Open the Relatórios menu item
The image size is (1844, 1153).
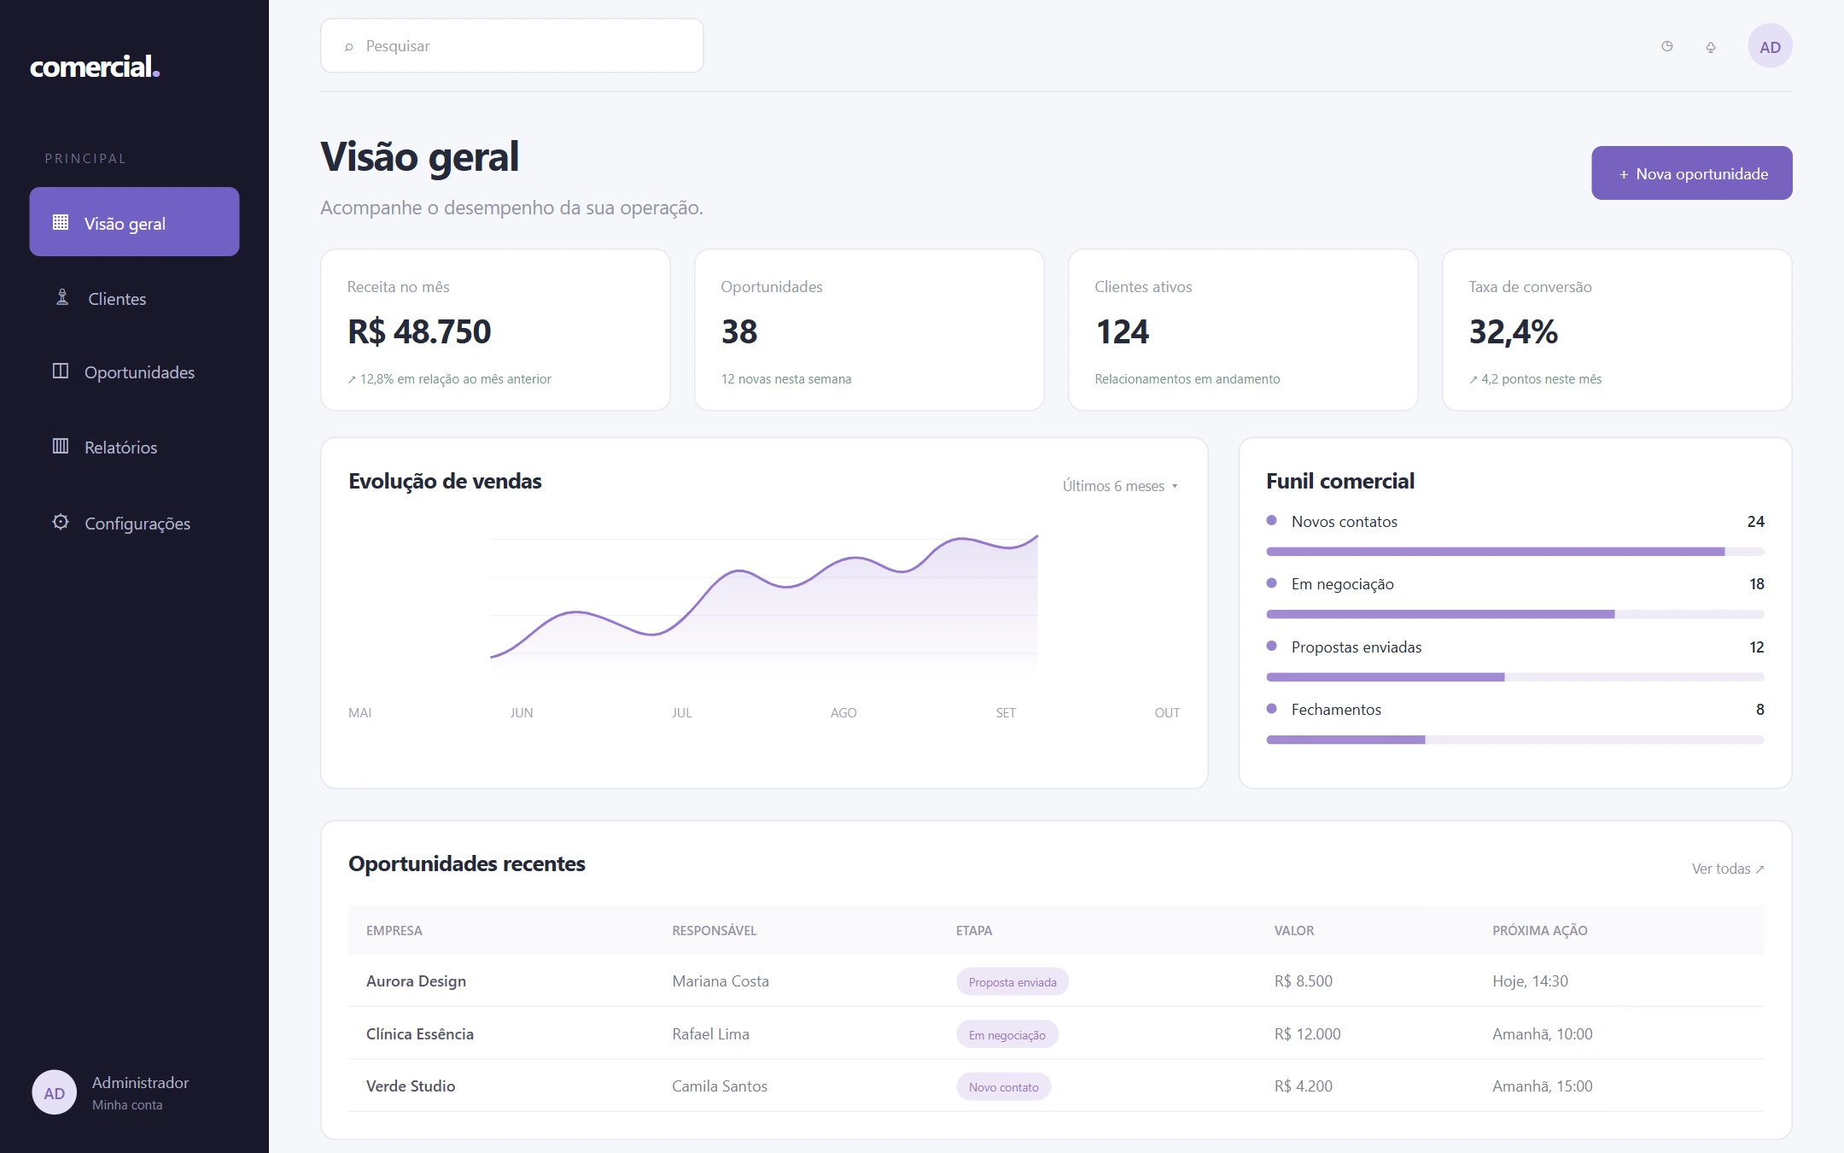tap(134, 447)
